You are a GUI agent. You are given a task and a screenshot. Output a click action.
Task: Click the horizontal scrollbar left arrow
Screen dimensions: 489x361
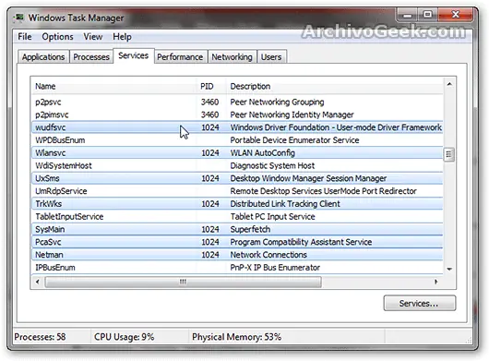(38, 282)
